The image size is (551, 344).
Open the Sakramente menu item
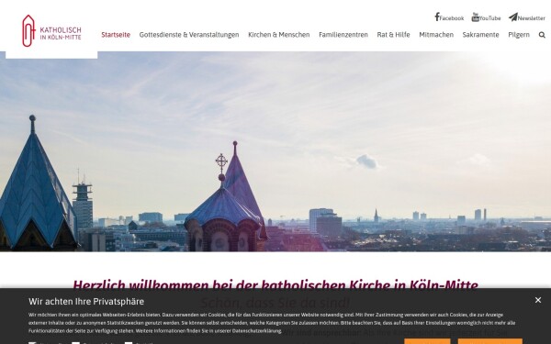pos(480,35)
